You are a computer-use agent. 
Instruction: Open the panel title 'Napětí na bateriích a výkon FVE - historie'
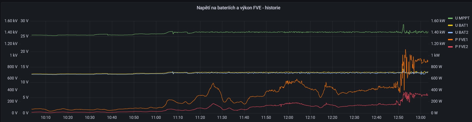click(238, 8)
